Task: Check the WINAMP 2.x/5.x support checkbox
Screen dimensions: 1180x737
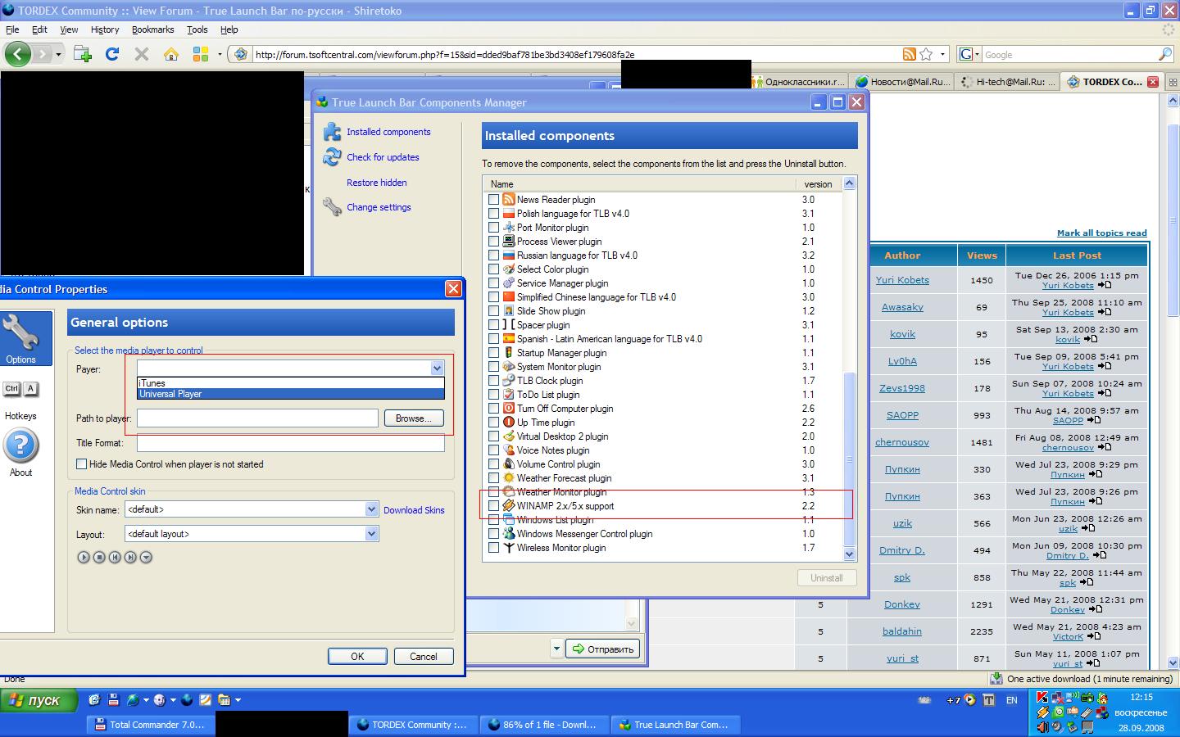Action: (x=493, y=506)
